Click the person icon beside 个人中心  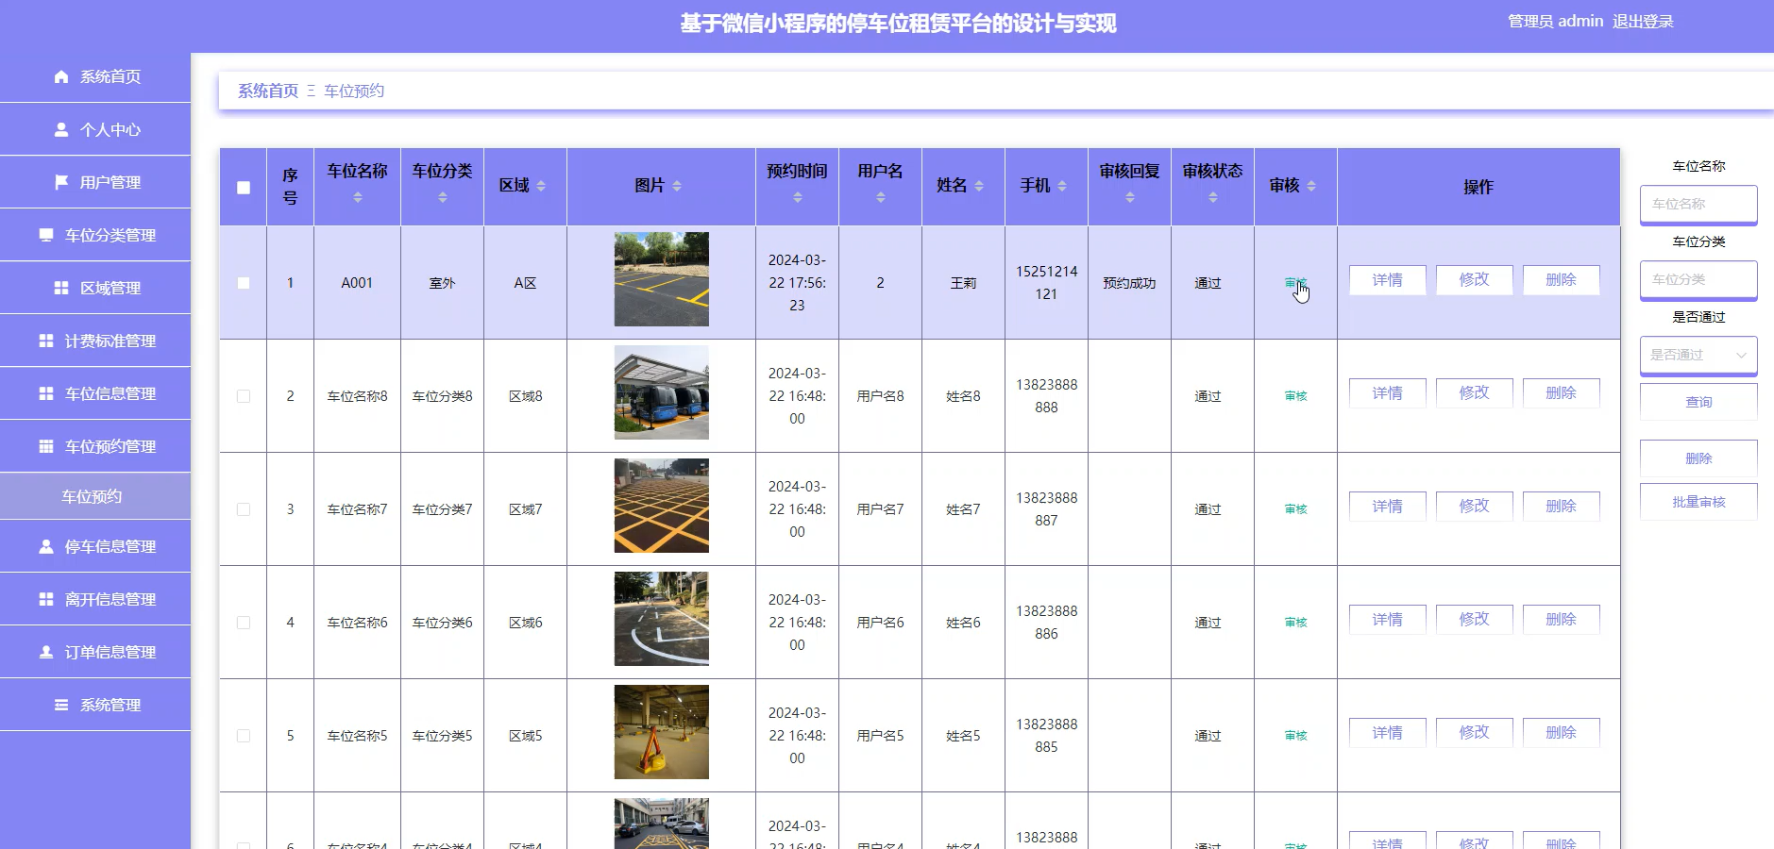pos(61,129)
